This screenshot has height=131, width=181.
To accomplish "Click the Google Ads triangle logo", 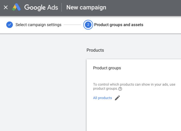I will coord(17,7).
